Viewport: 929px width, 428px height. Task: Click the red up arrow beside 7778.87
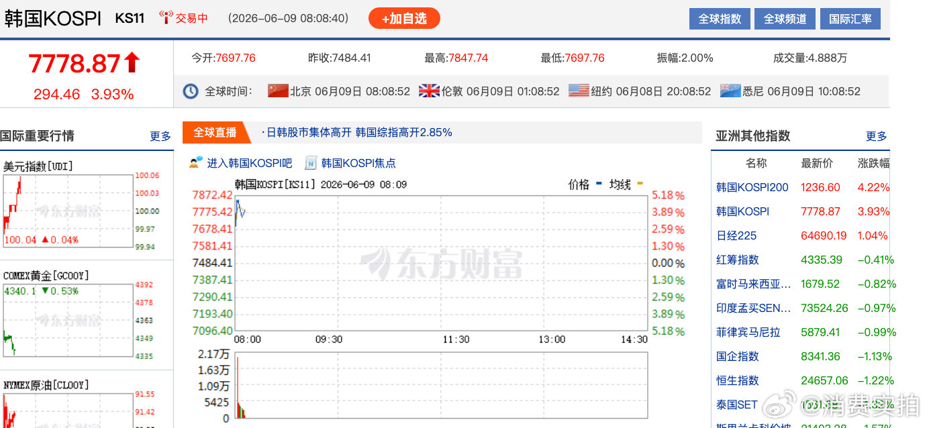click(132, 63)
